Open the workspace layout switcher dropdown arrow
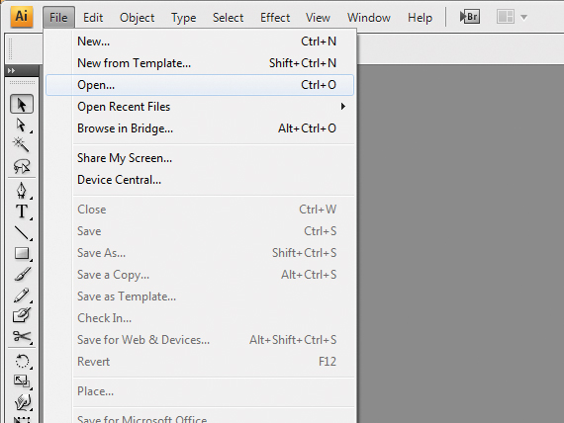This screenshot has width=564, height=423. pos(524,17)
